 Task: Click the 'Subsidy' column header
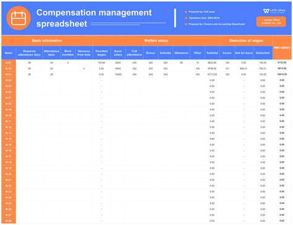(x=166, y=53)
